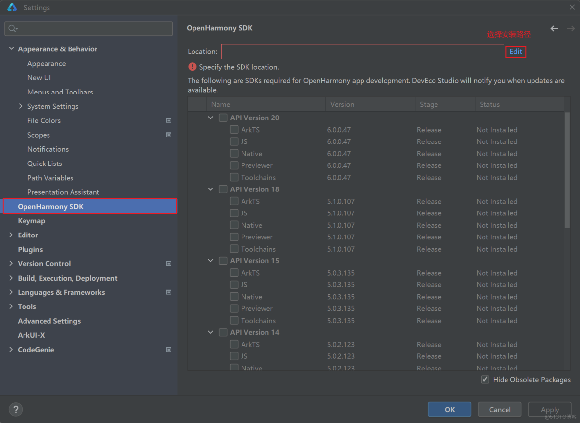Click the SDK list vertical scrollbar
The height and width of the screenshot is (423, 580).
(567, 170)
